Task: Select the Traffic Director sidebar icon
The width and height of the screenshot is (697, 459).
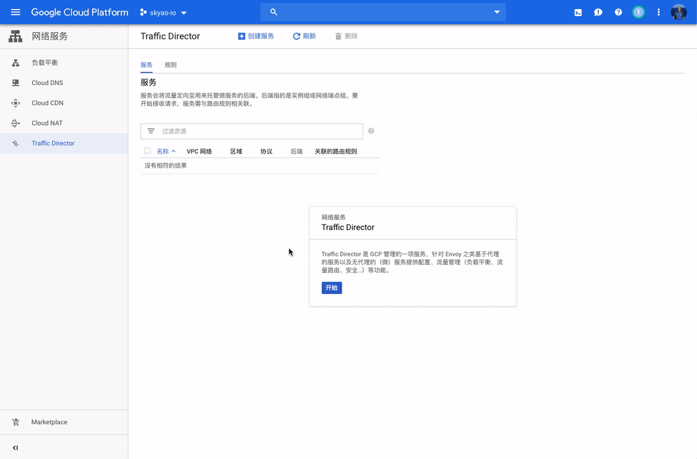Action: click(15, 143)
